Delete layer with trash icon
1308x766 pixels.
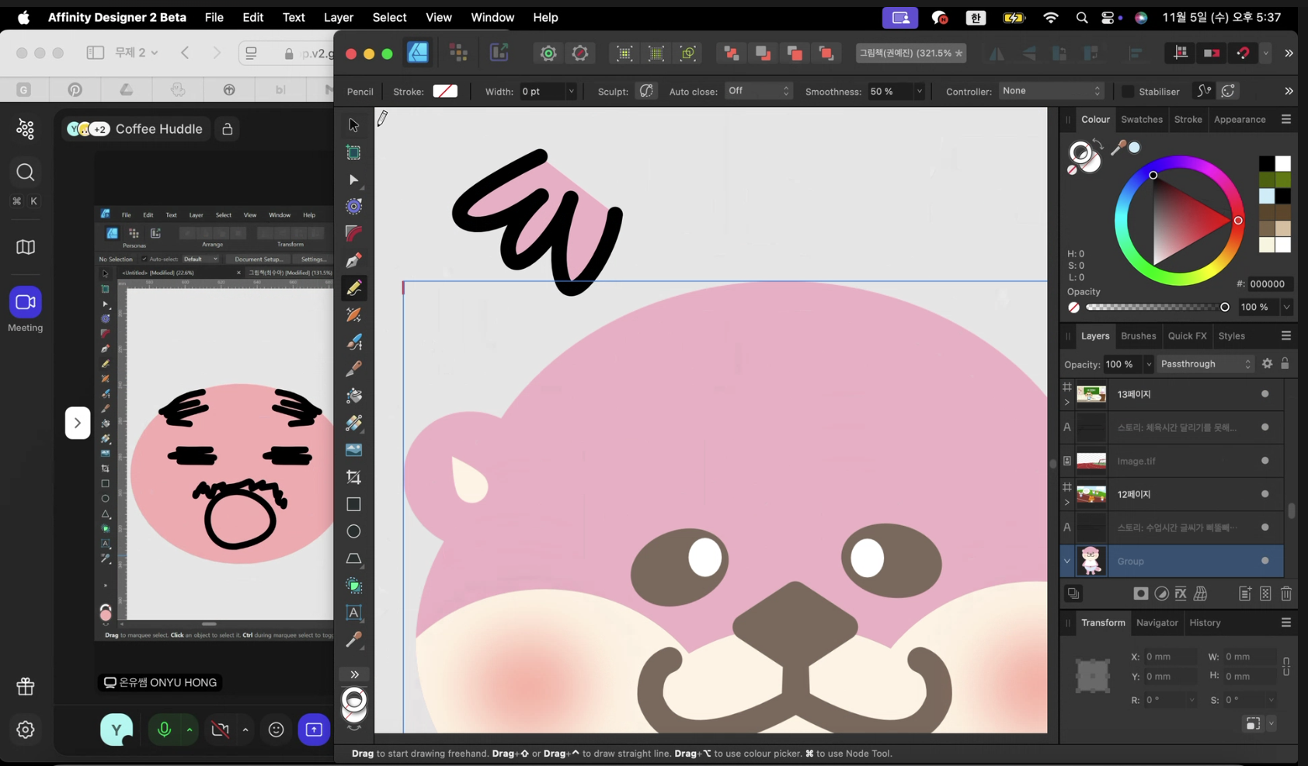1286,594
